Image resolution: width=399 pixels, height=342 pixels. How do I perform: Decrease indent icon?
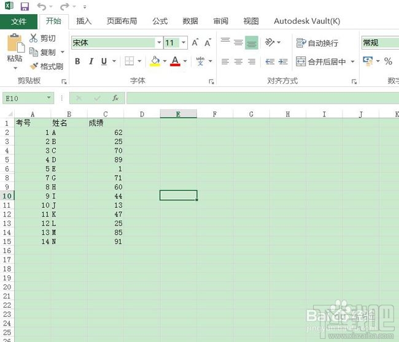click(270, 61)
